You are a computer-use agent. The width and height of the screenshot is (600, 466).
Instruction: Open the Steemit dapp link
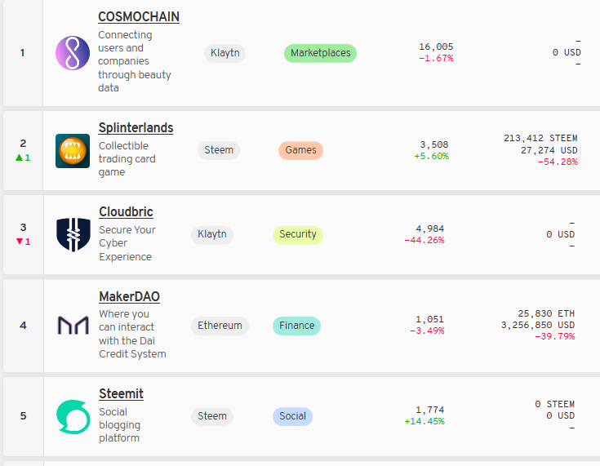point(122,393)
